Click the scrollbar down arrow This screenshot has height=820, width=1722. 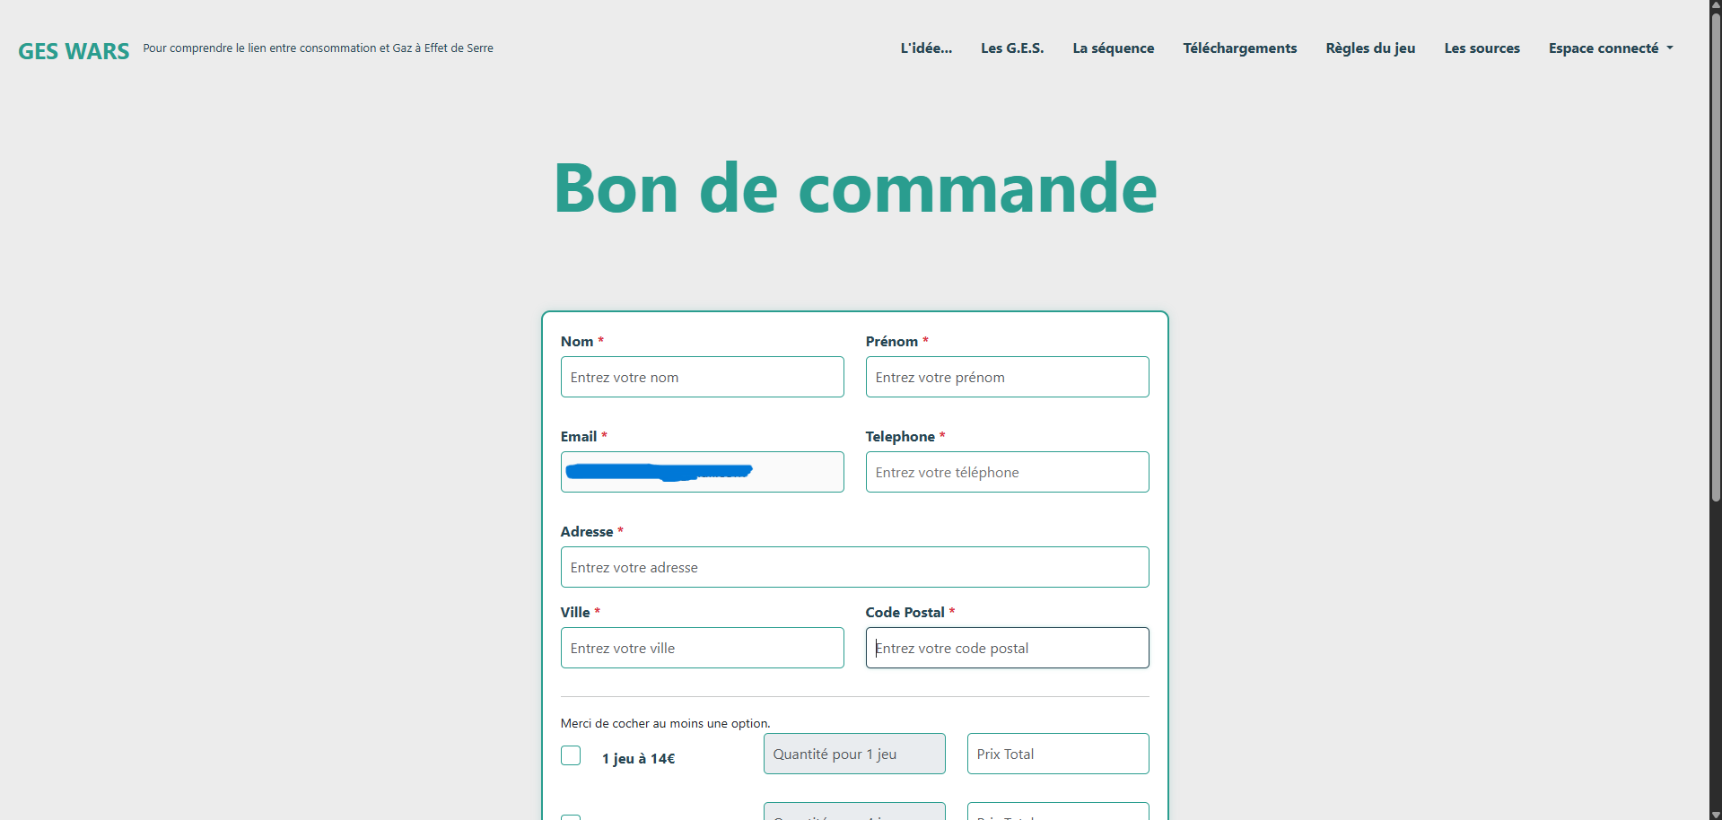[x=1715, y=814]
